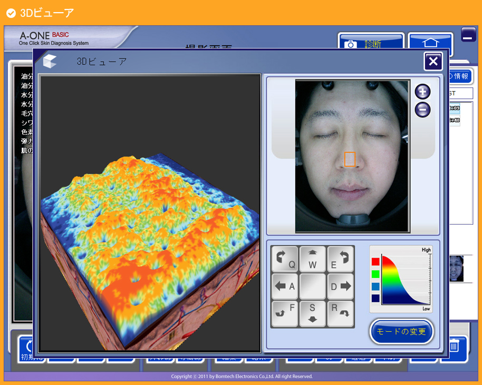Click the 3D cube viewer icon

pyautogui.click(x=50, y=61)
